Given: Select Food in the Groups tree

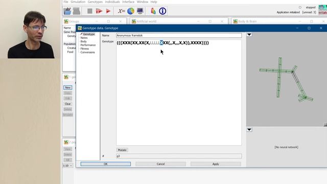Looking at the screenshot, I should pos(71,52).
